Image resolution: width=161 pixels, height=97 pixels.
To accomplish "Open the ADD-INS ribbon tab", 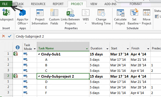I will (110, 4).
